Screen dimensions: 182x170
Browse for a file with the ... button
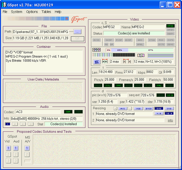pos(78,32)
